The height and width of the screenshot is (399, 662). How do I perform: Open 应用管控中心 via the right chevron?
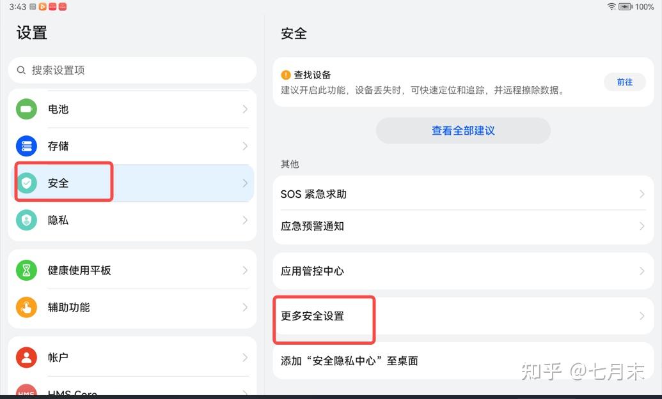642,271
